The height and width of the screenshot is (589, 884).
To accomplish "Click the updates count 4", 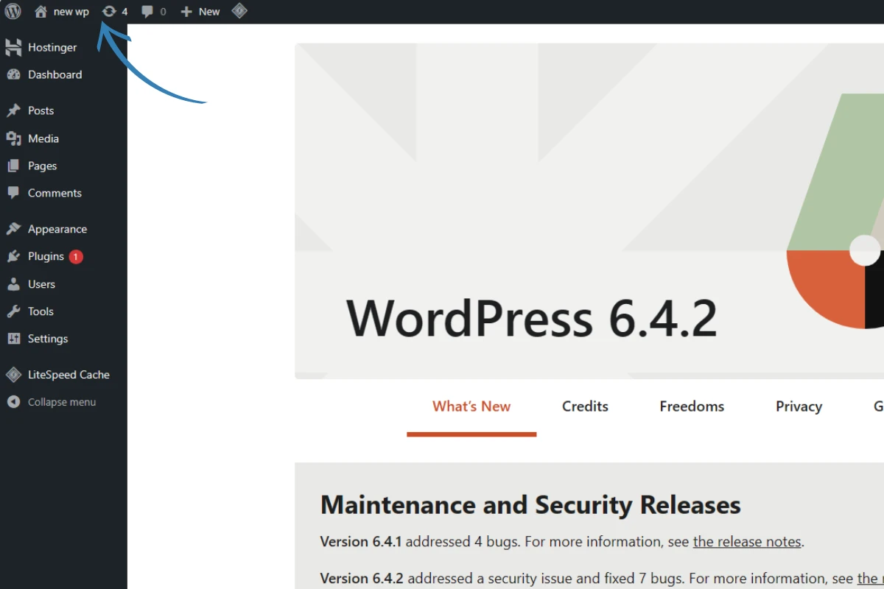I will coord(124,12).
